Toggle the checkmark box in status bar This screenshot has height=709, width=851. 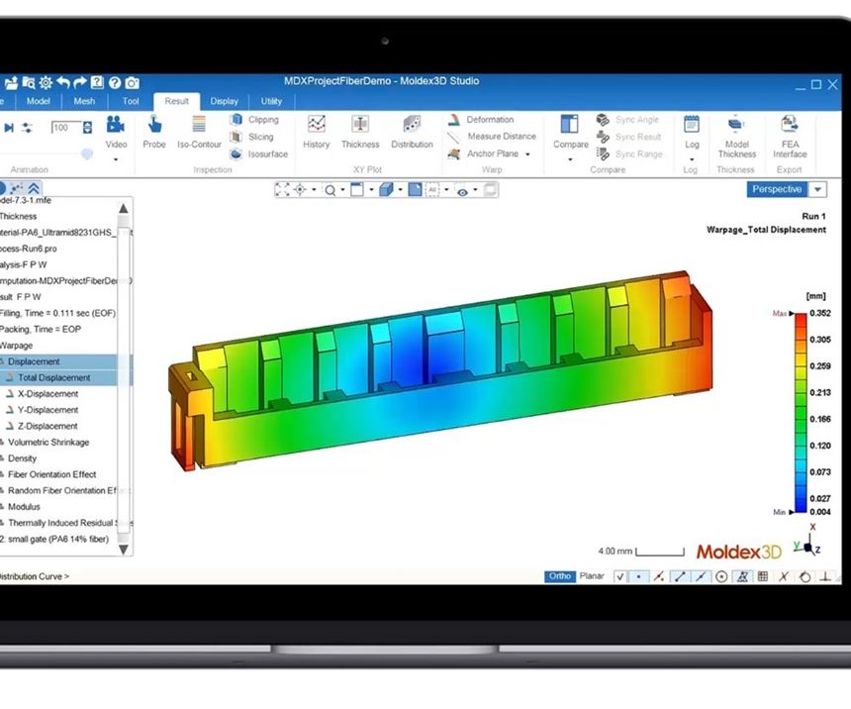619,576
